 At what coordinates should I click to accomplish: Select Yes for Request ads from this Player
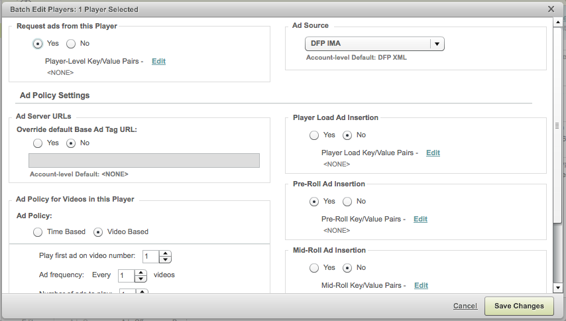coord(38,44)
